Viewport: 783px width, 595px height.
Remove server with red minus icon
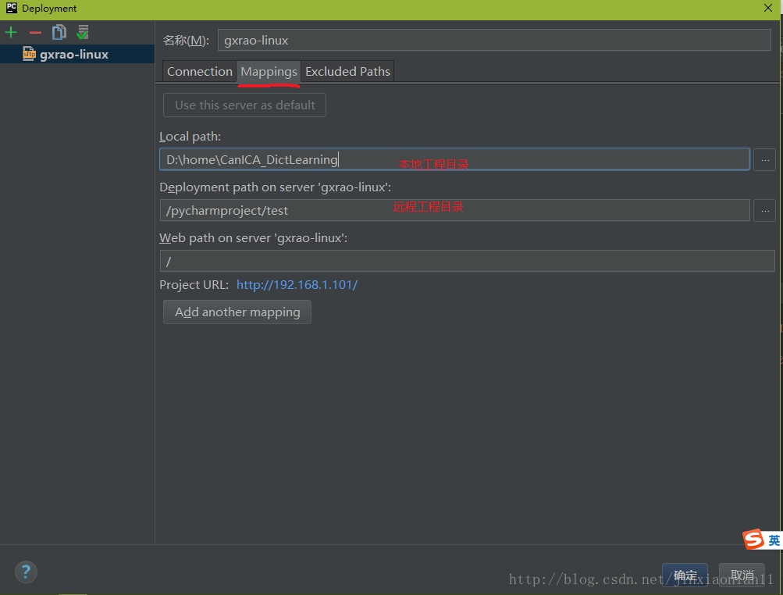click(x=35, y=33)
